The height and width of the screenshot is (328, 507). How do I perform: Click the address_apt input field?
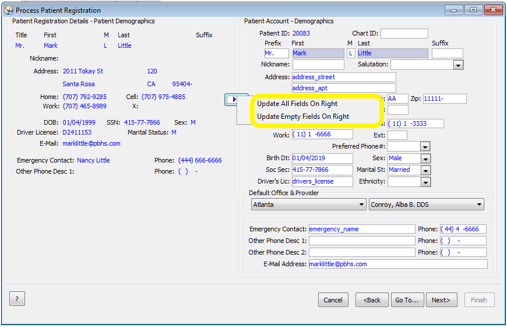[x=344, y=88]
